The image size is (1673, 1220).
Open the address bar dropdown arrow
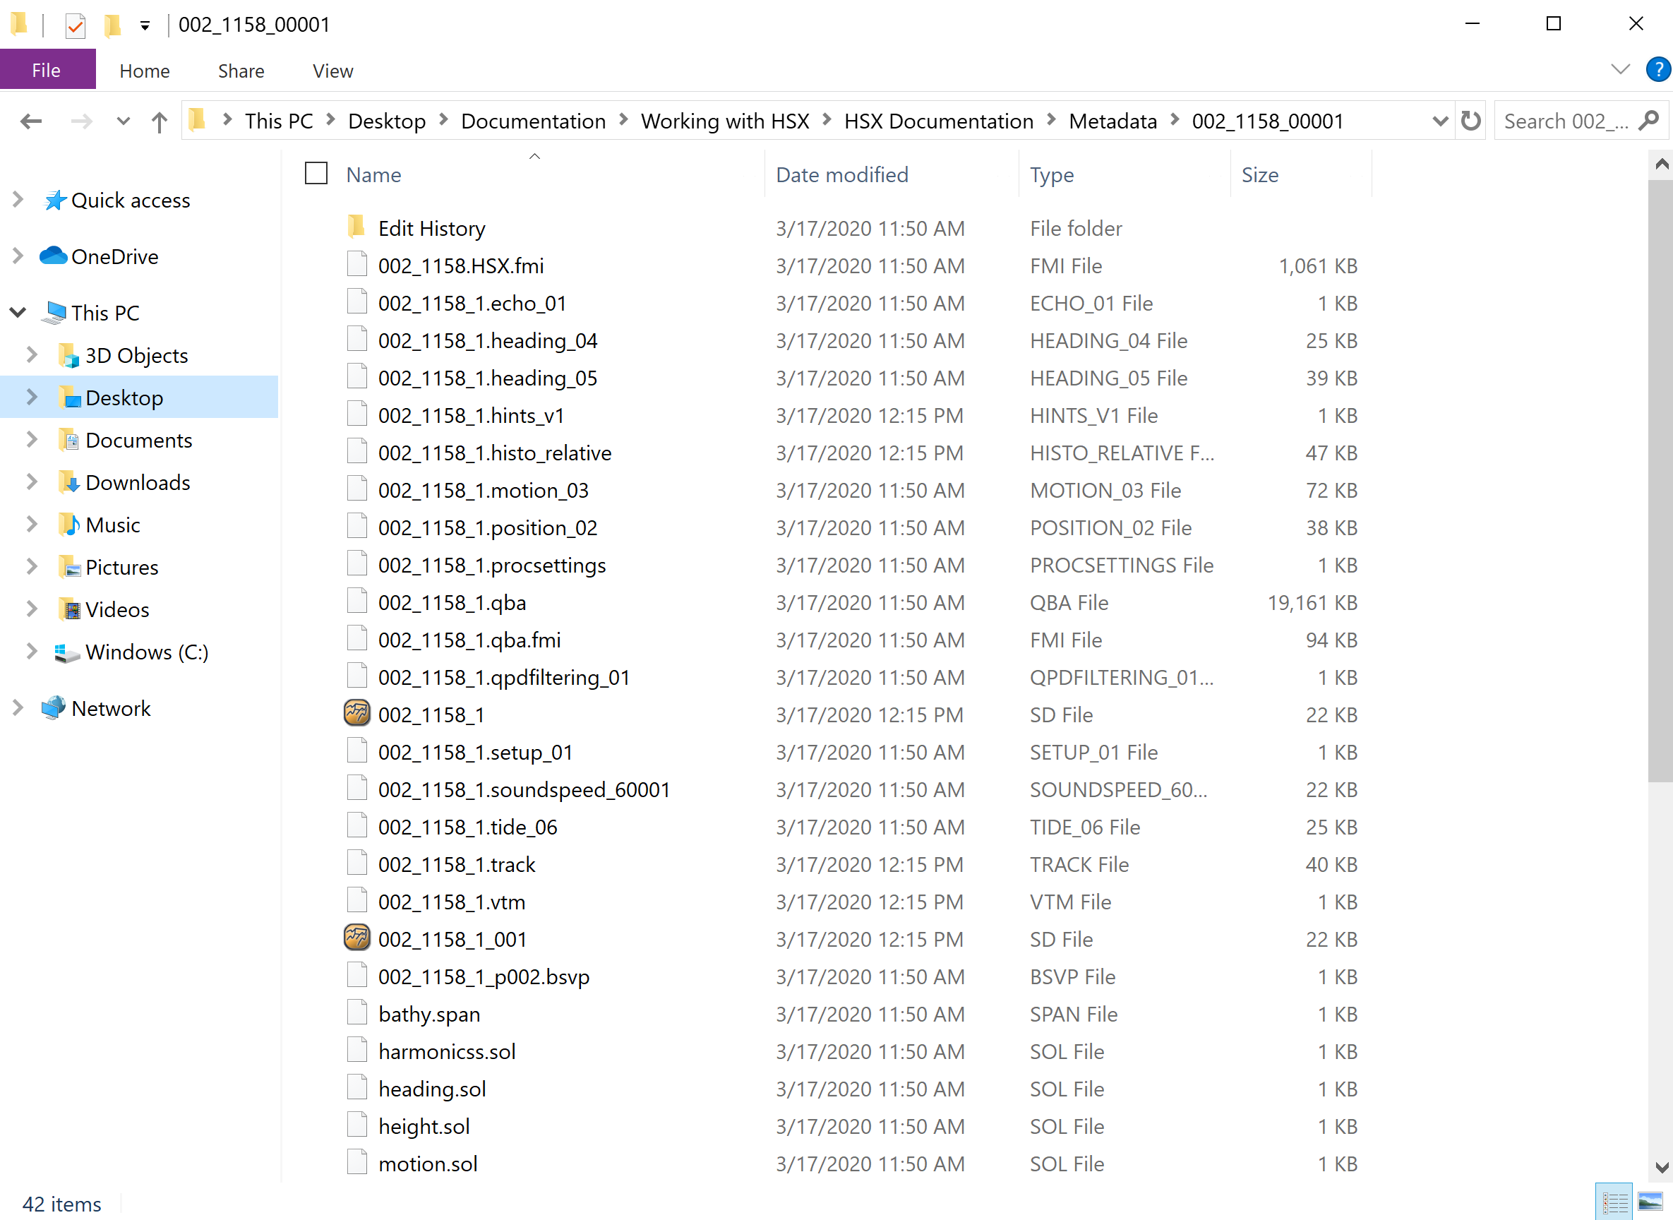[x=1441, y=120]
